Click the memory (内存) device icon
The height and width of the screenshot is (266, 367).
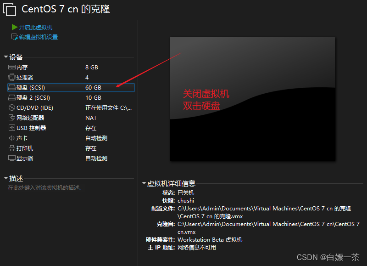12,67
